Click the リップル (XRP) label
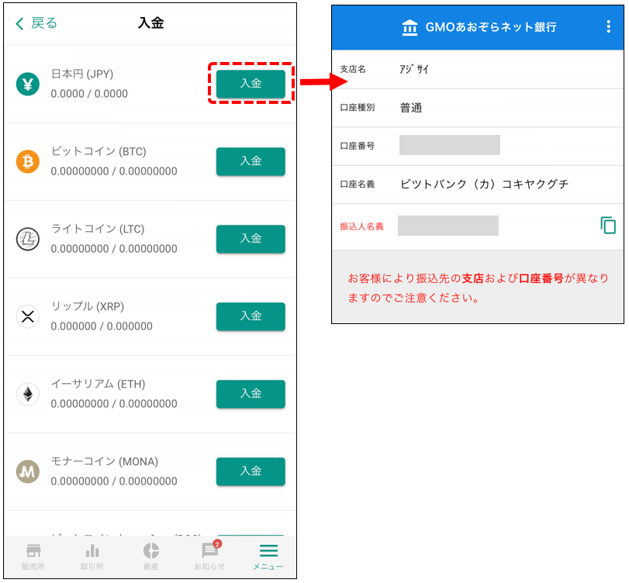Image resolution: width=629 pixels, height=583 pixels. point(88,306)
